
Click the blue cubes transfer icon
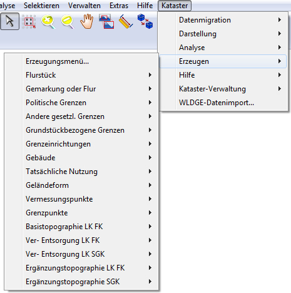(x=145, y=21)
